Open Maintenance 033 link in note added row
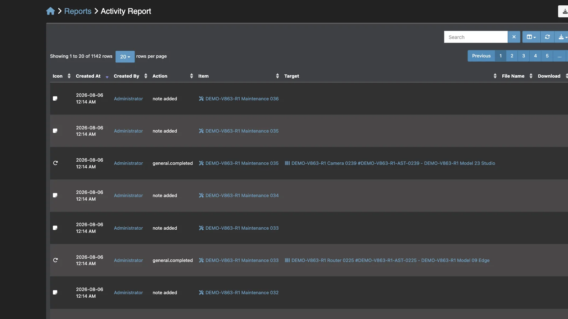Screen dimensions: 568x319 tap(242, 228)
